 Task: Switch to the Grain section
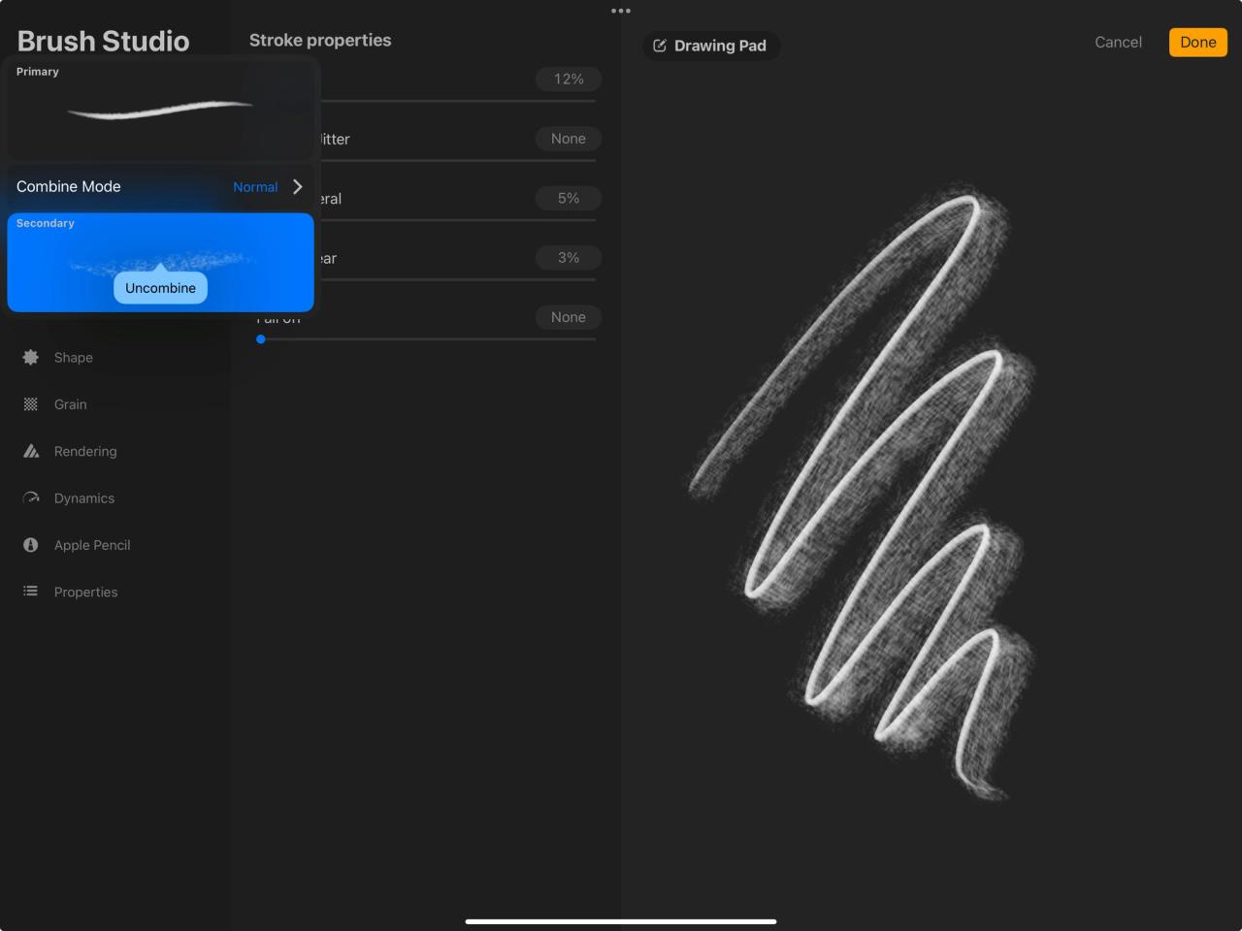tap(71, 404)
